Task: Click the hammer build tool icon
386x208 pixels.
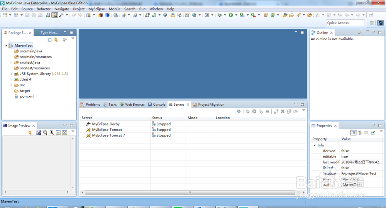Action: click(61, 15)
